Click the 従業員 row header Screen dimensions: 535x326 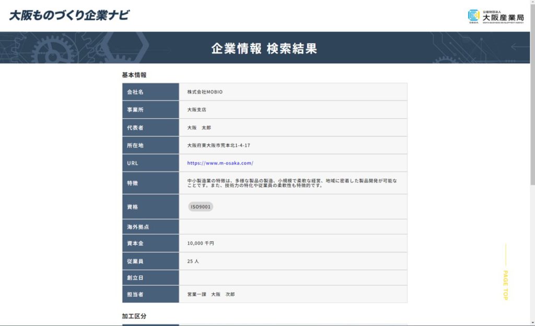(x=150, y=261)
